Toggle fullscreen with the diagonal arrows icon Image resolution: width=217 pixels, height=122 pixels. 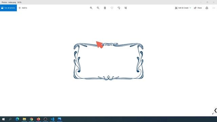[x=213, y=114]
